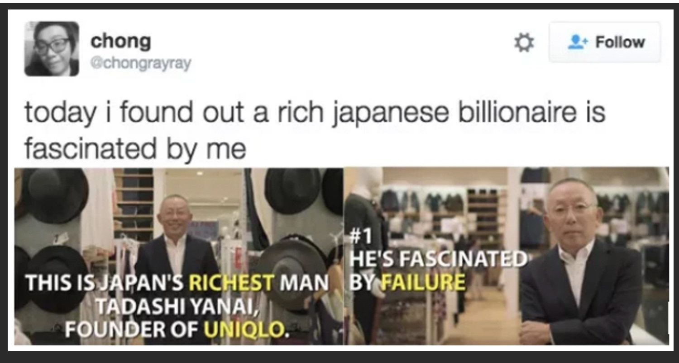Open the display name "chong"
The image size is (679, 363).
point(120,41)
